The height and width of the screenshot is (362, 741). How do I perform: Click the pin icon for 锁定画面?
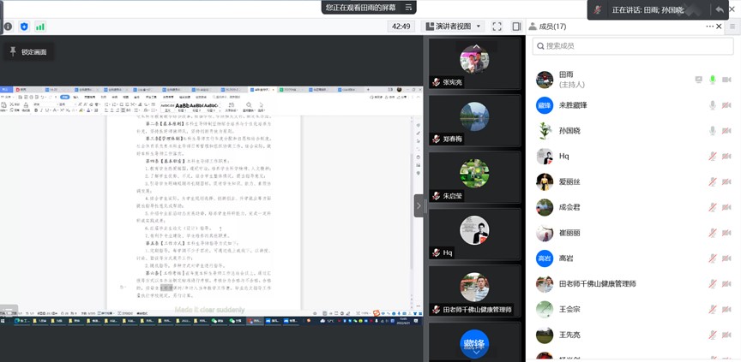click(13, 52)
